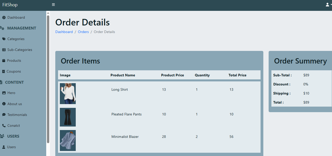This screenshot has width=332, height=156.
Task: Click the Categories tag icon
Action: 4,39
